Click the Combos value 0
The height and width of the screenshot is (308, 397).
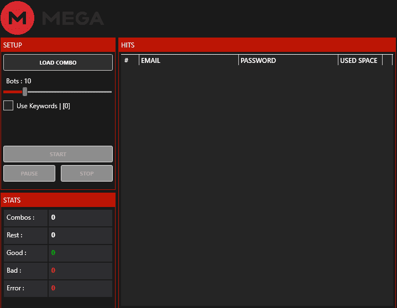tap(53, 217)
